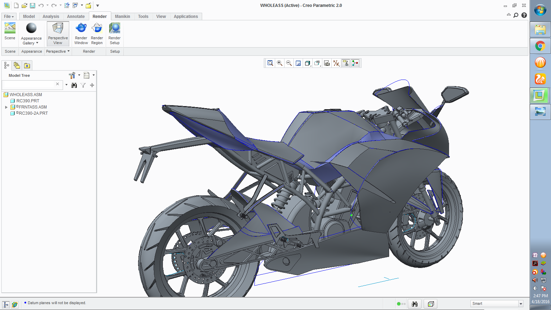Undo the last action
551x310 pixels.
click(x=41, y=6)
